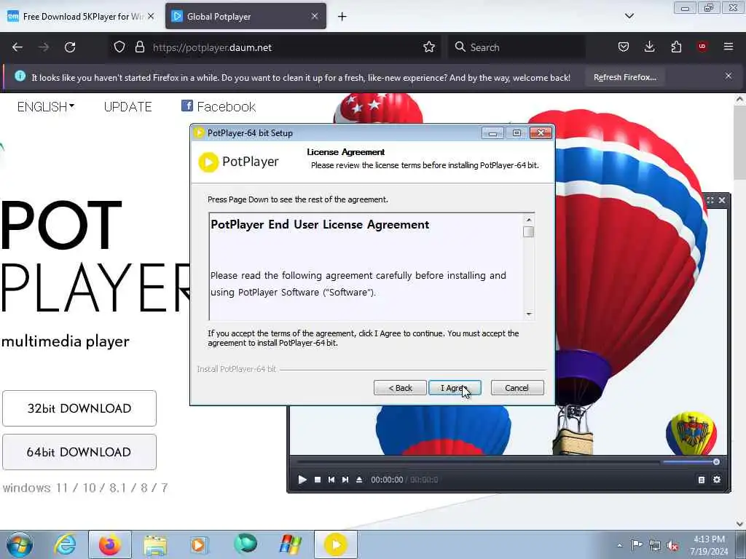Switch to Free Download 5KPlayer tab

click(x=82, y=17)
